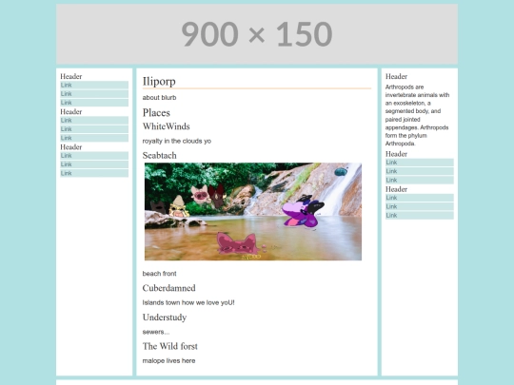This screenshot has width=514, height=385.
Task: Open third Link under middle Header, right sidebar
Action: [x=420, y=181]
